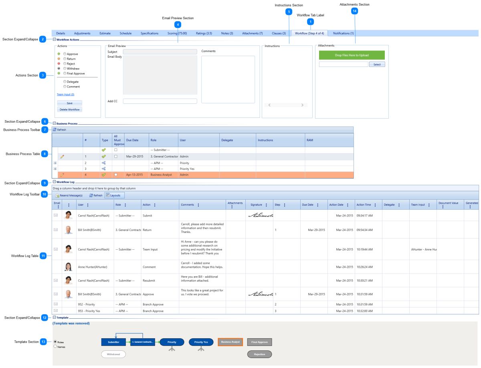Click Anne Hunter's avatar in the Comment row
The height and width of the screenshot is (368, 481).
click(x=69, y=267)
